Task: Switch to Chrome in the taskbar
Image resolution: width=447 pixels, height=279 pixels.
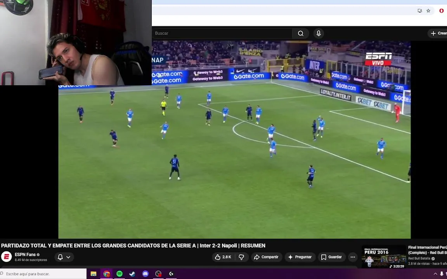Action: [x=107, y=274]
